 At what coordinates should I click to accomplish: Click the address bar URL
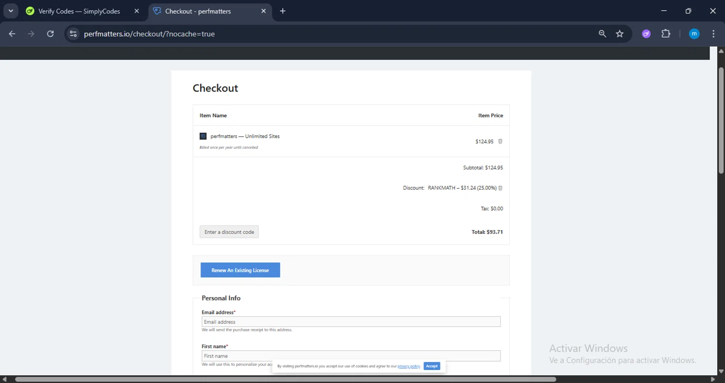[x=149, y=34]
